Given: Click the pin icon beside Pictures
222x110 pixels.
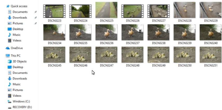Looking at the screenshot, I should (36, 24).
